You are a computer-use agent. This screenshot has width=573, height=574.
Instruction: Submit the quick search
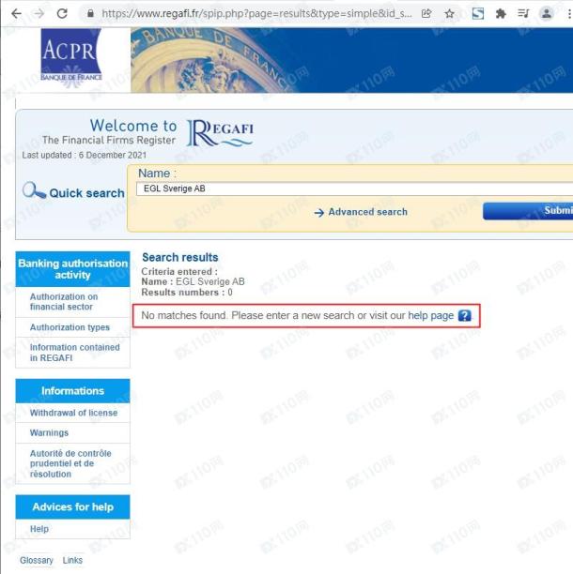tap(528, 211)
